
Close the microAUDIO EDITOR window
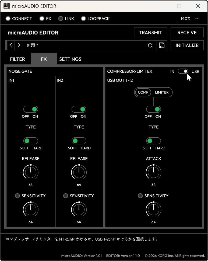tap(198, 6)
